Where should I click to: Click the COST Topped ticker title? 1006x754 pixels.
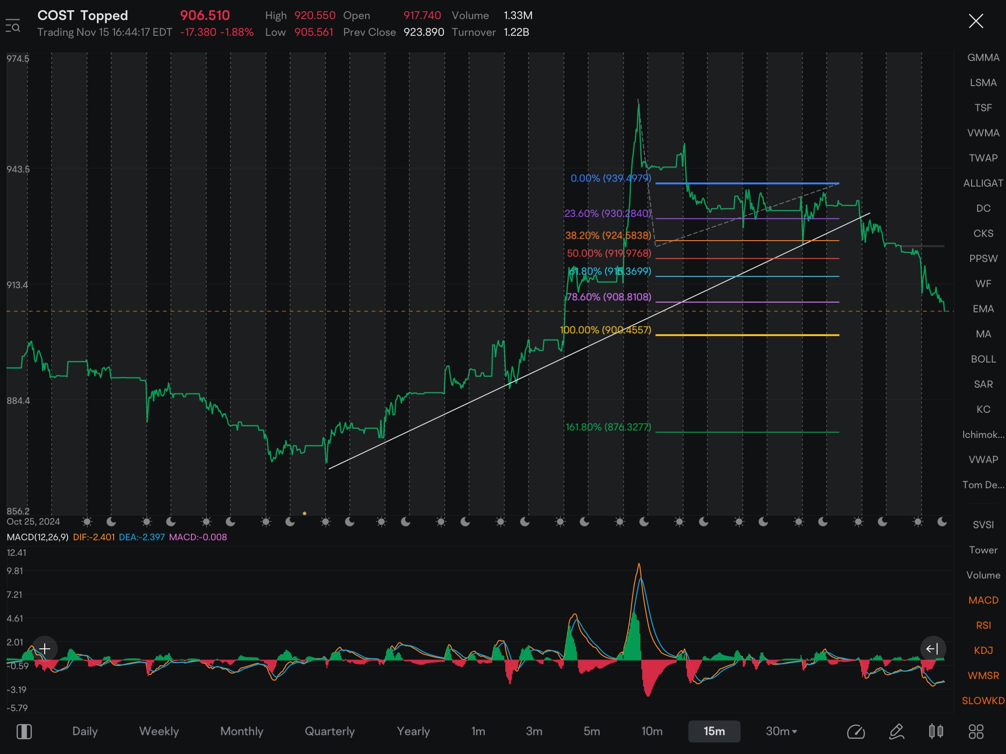point(82,15)
